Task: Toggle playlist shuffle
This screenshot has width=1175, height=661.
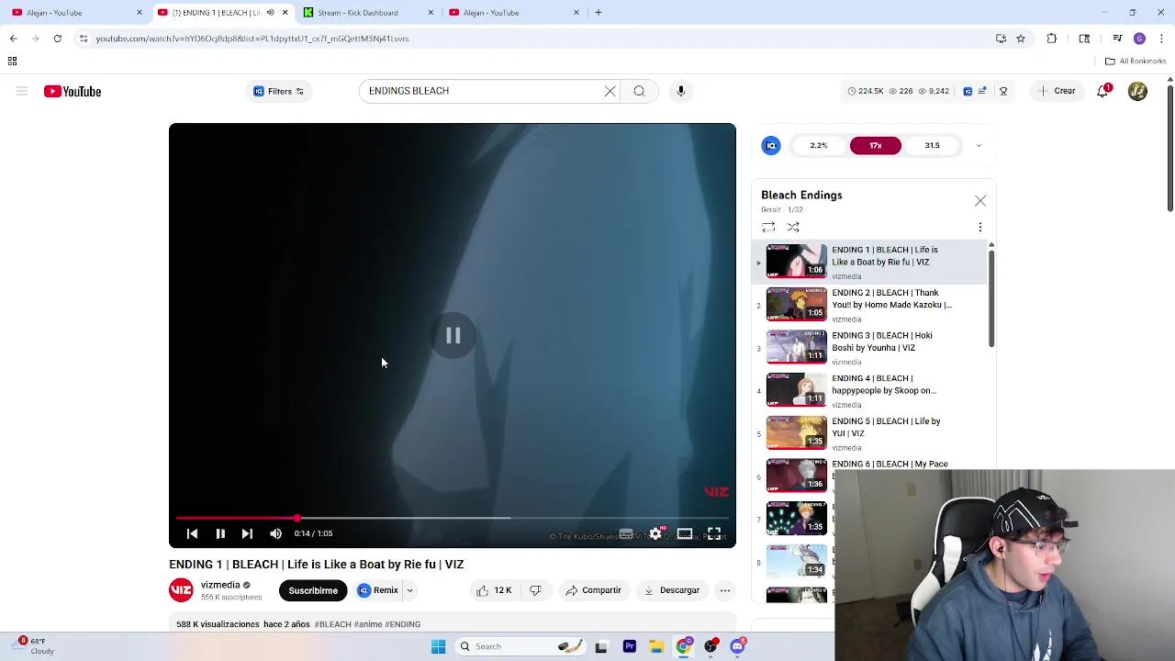Action: point(793,227)
